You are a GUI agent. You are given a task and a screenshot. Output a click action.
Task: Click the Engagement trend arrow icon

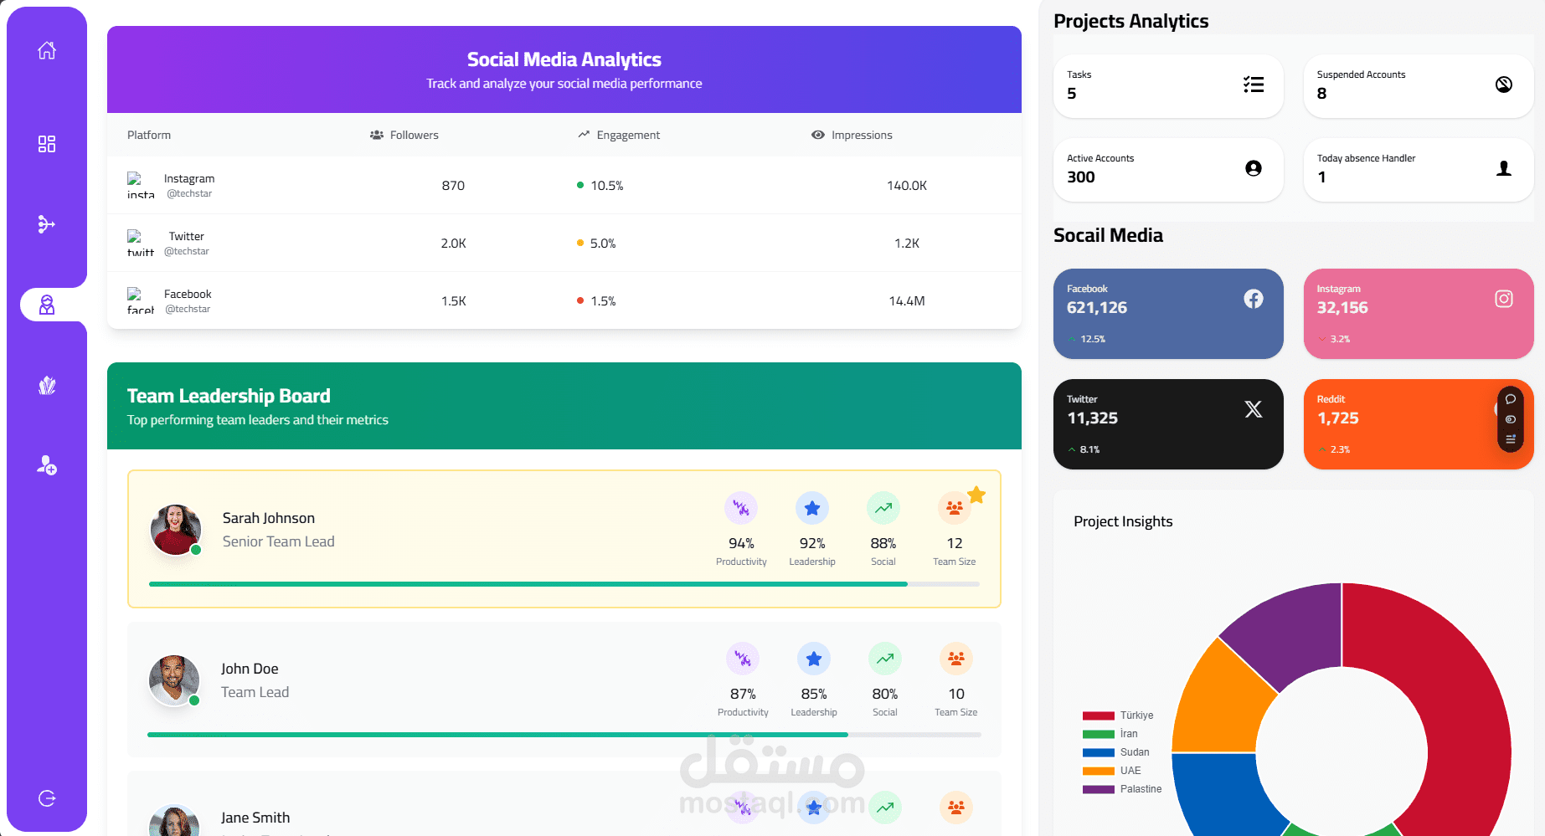click(x=584, y=135)
